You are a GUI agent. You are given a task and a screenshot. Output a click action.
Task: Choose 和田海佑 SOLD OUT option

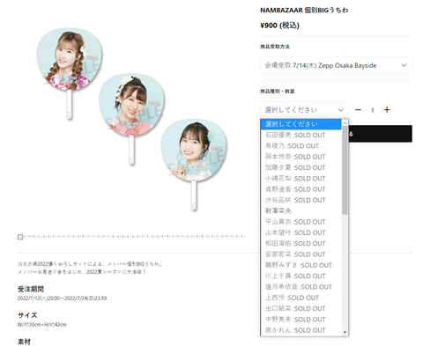(x=301, y=243)
